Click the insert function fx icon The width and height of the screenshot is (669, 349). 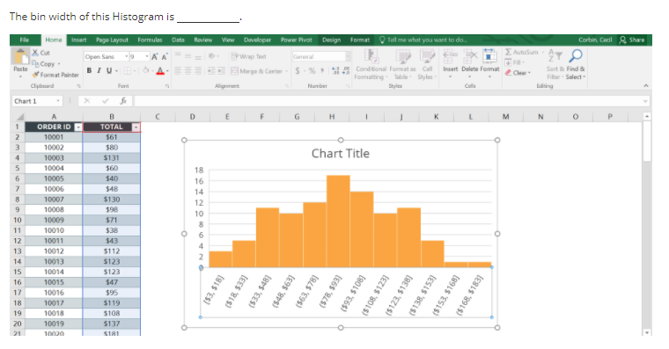pyautogui.click(x=123, y=101)
